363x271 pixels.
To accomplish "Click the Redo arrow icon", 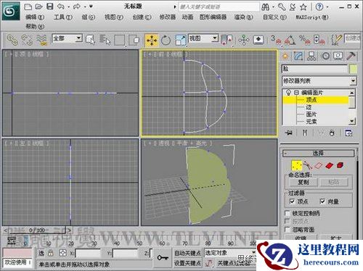I will 77,7.
